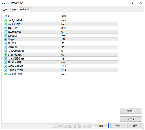Screen dimensions: 145x130
Task: Select the true value of bool_允许做空
Action: pos(64,24)
